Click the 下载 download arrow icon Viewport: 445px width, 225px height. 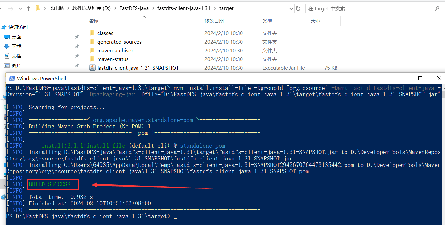pos(7,46)
